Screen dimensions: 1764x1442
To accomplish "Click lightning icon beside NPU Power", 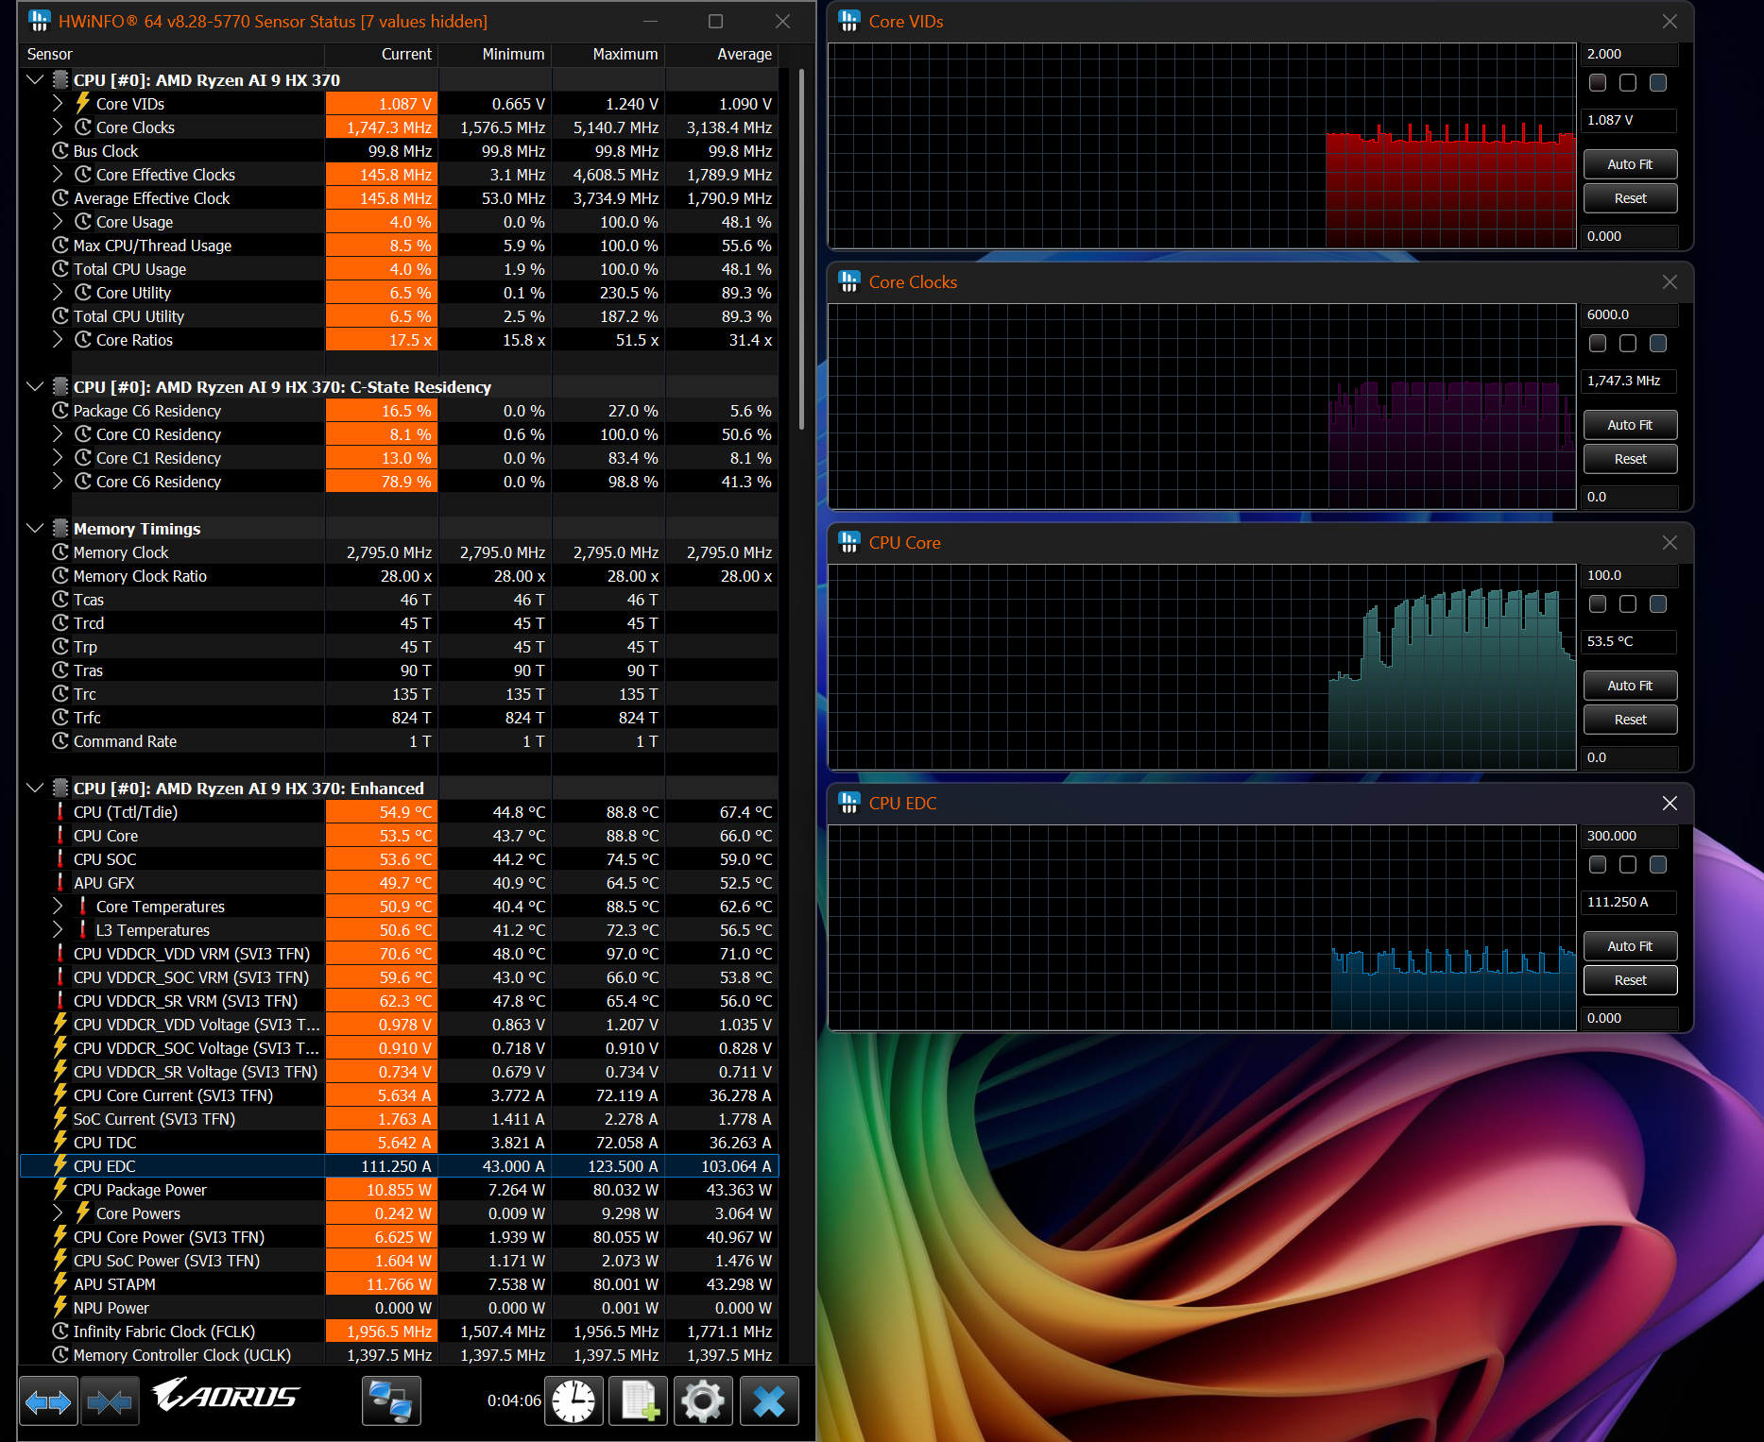I will pos(60,1307).
